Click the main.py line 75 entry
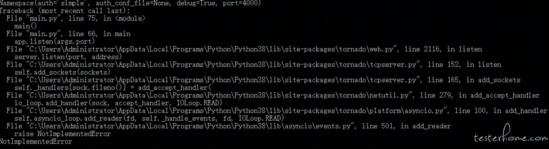 (x=76, y=19)
